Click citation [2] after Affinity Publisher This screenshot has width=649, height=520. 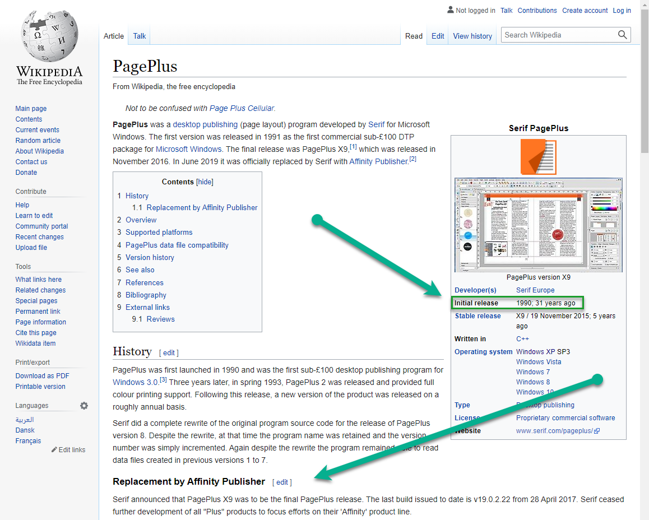click(413, 159)
